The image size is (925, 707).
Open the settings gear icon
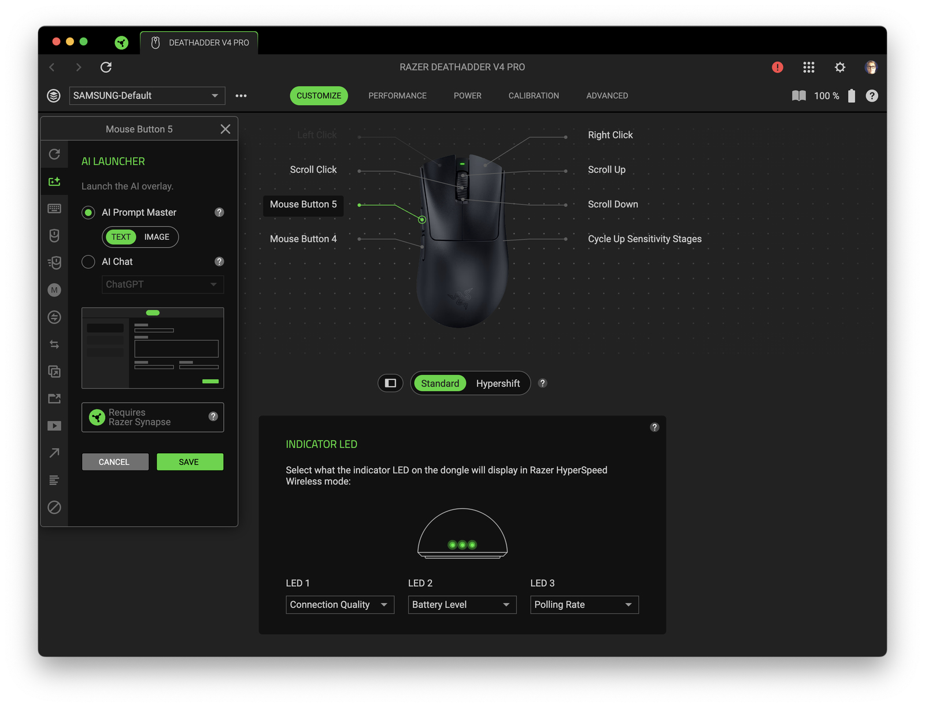tap(840, 67)
